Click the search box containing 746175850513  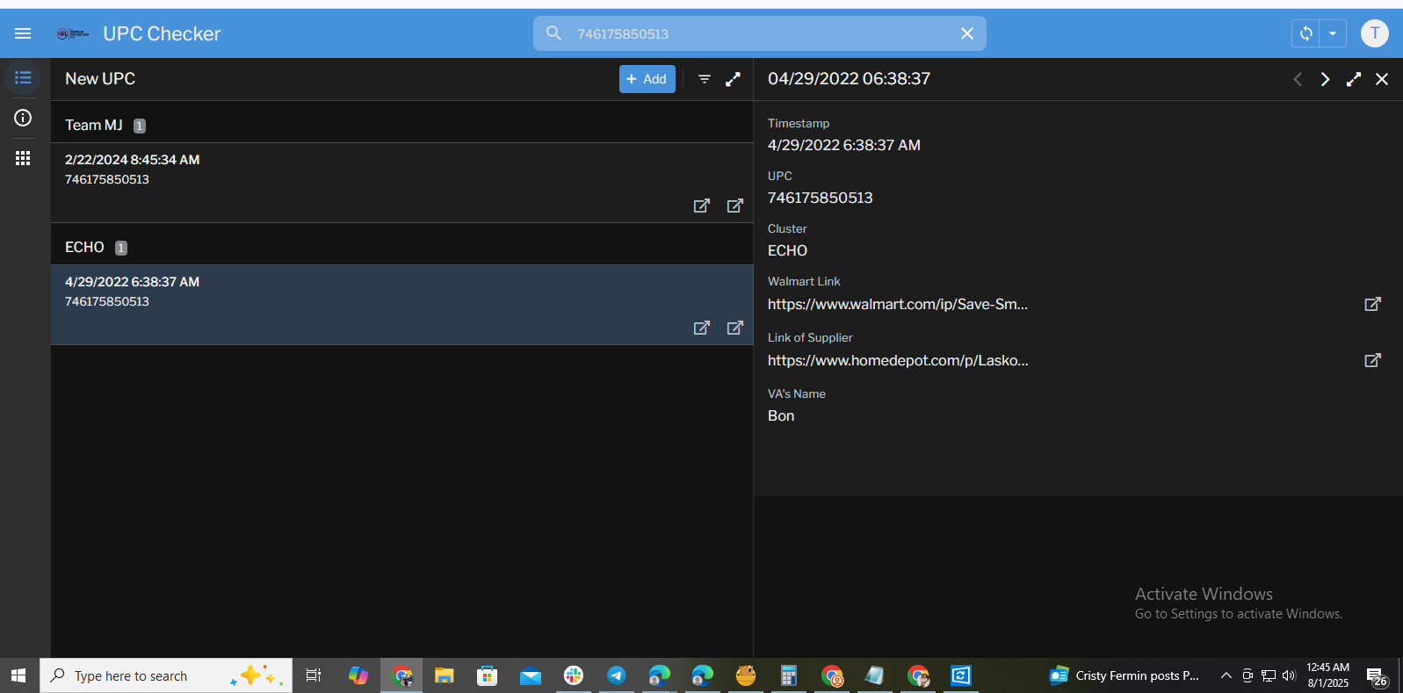point(756,33)
